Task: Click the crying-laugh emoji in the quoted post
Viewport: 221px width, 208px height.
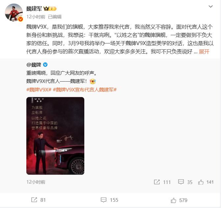Action: point(93,81)
